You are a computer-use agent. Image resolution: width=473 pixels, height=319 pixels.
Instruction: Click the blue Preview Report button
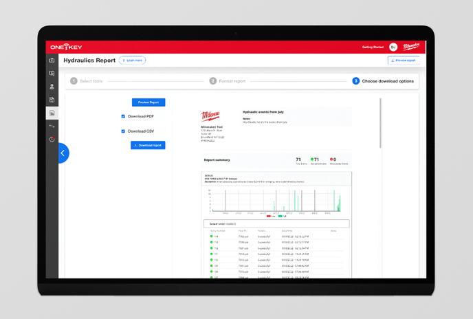148,102
